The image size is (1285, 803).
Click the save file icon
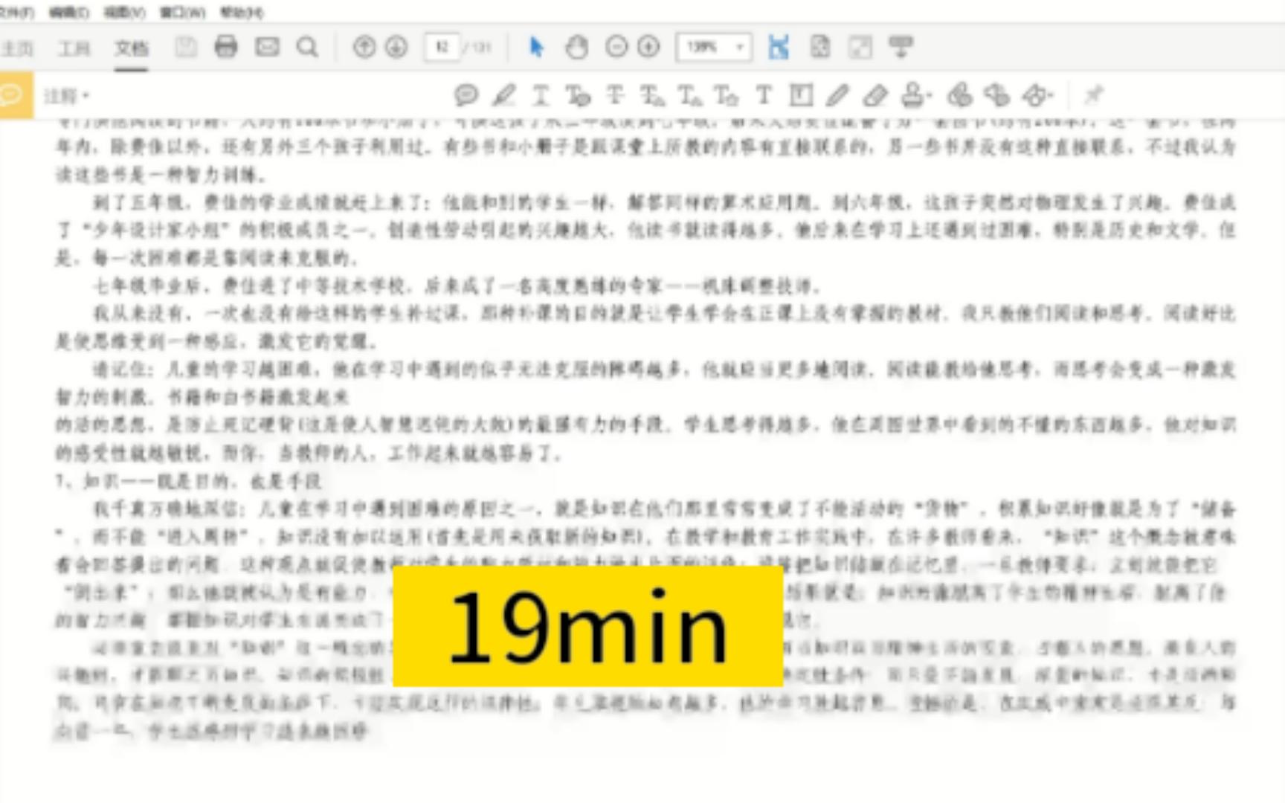pyautogui.click(x=186, y=48)
